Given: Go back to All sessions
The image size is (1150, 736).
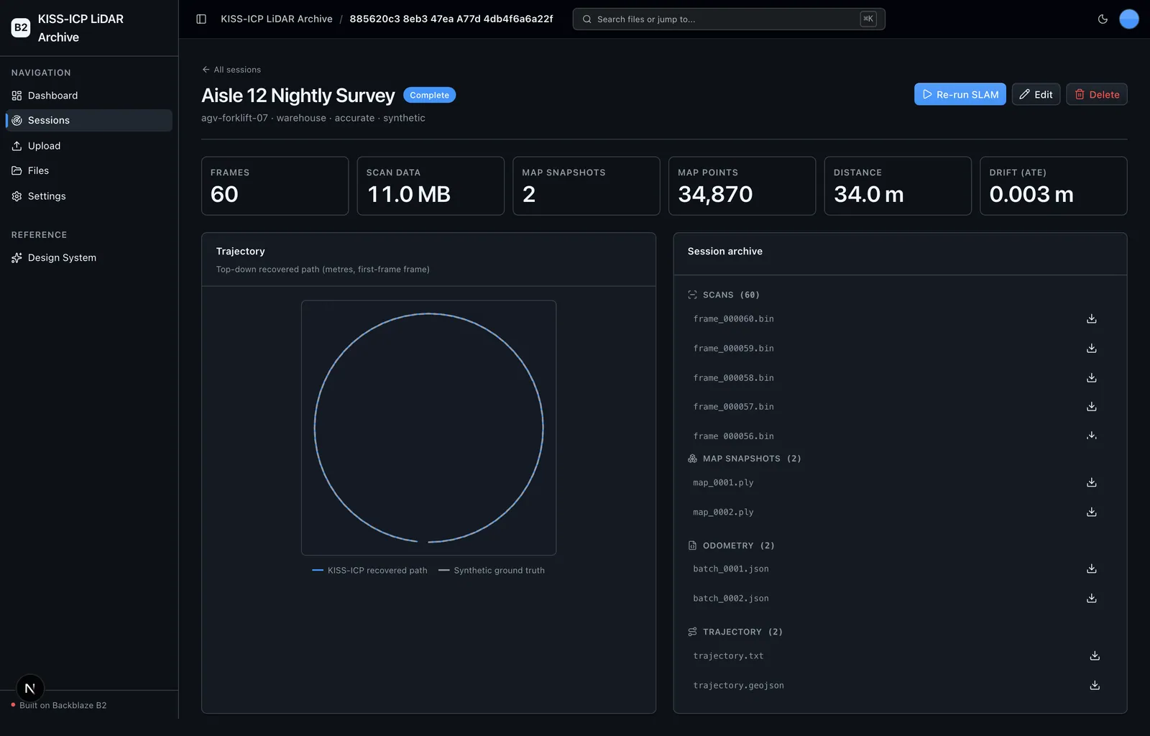Looking at the screenshot, I should click(x=231, y=70).
